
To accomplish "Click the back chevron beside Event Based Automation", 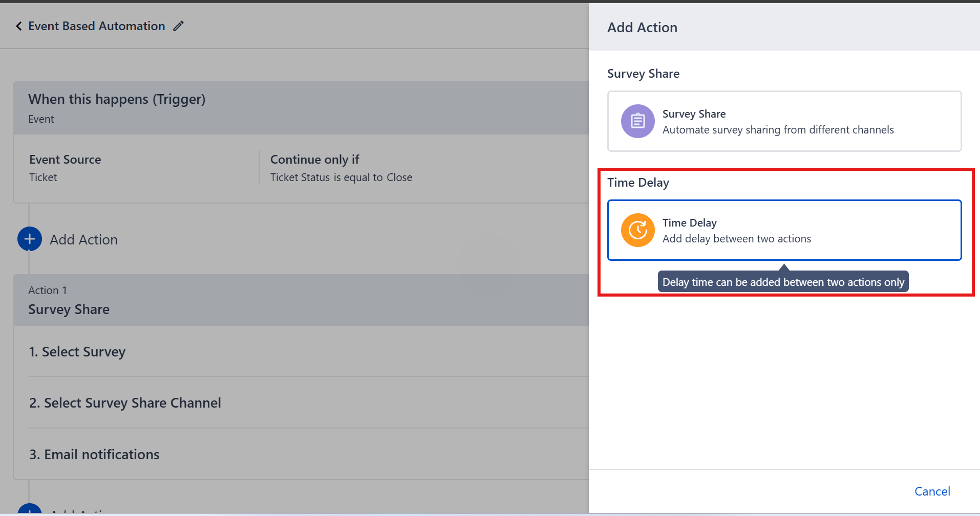I will coord(19,26).
